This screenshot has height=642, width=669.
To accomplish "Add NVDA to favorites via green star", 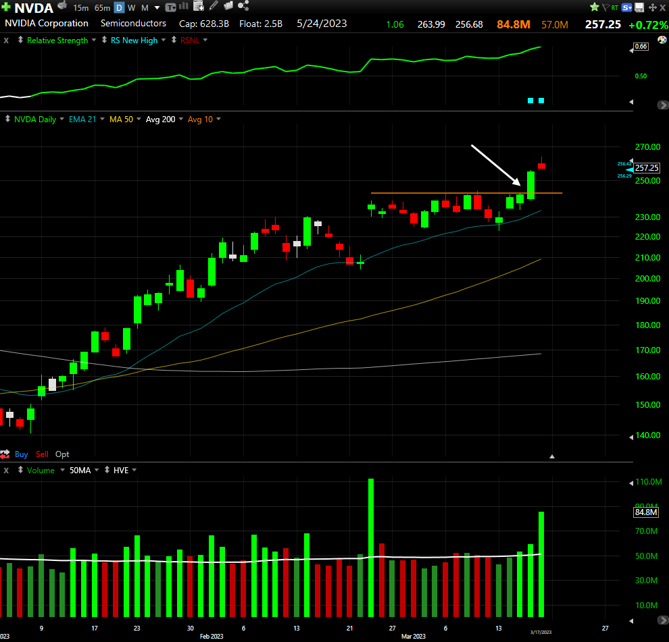I will [x=595, y=7].
